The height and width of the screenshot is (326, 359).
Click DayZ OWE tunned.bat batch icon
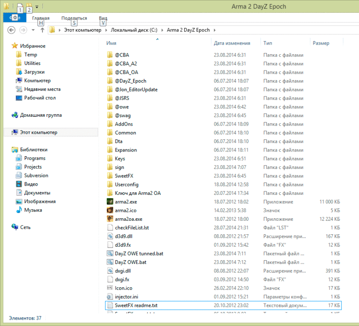(110, 253)
